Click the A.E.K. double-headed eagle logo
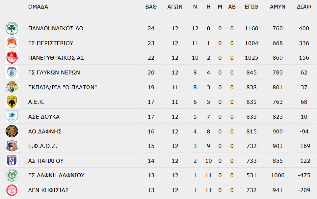This screenshot has width=317, height=199. tap(12, 102)
